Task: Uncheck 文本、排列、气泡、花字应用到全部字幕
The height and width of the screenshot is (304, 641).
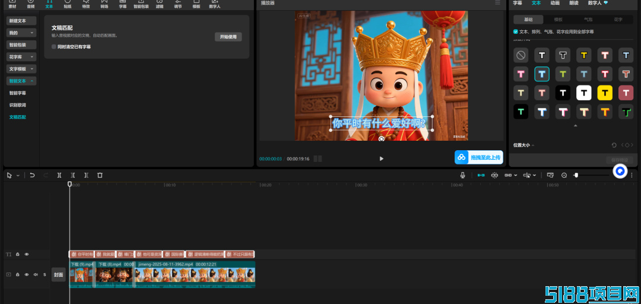Action: [516, 31]
